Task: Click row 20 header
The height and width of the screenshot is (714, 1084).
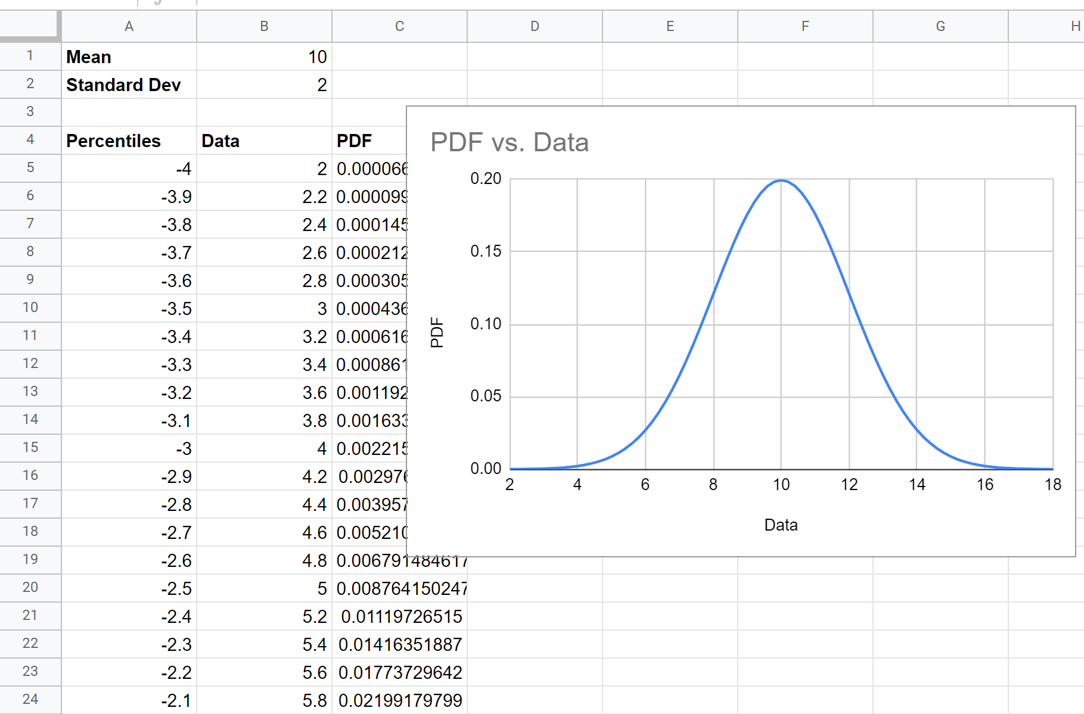Action: point(30,588)
